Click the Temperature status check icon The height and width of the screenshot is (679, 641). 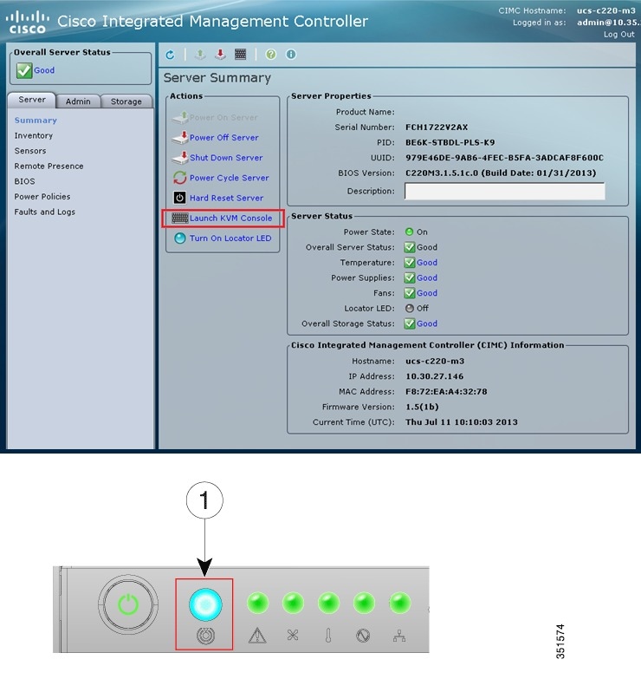pos(409,263)
